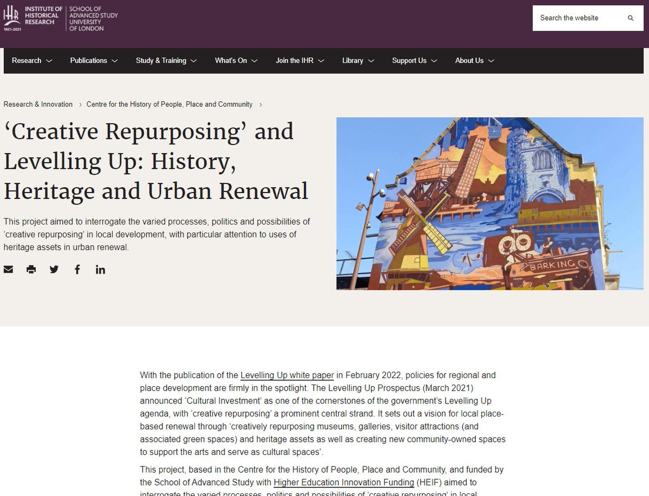Click the search magnifier icon
Screen dimensions: 649x496
[631, 18]
